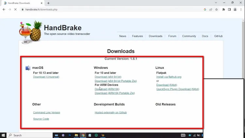
Task: Click the HandBrake site title text
Action: pyautogui.click(x=63, y=28)
